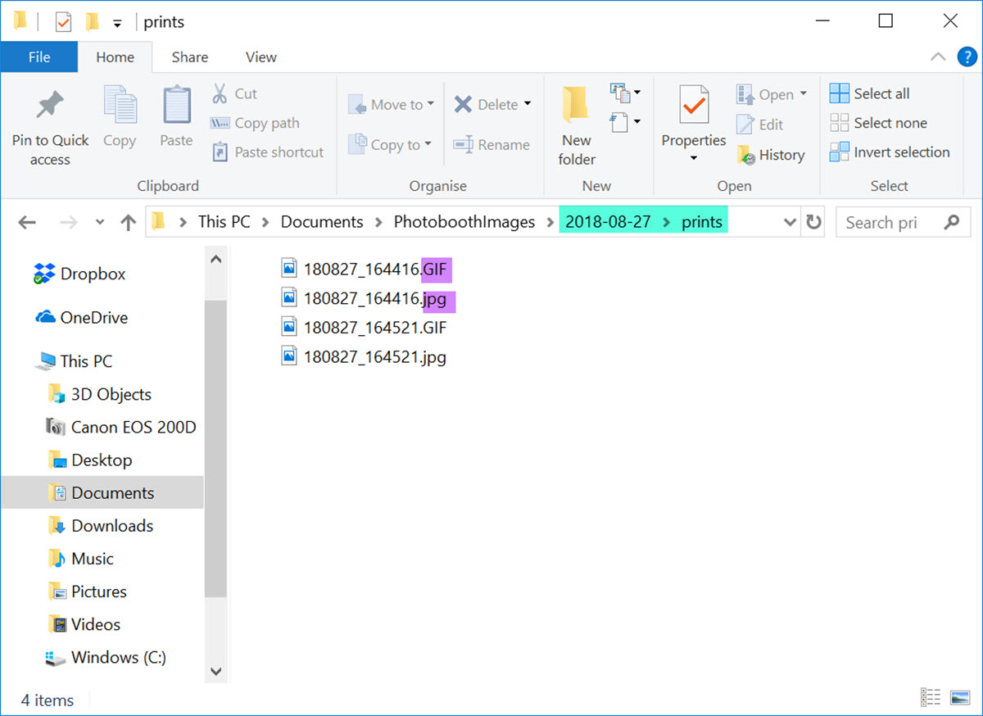The height and width of the screenshot is (716, 983).
Task: Switch to the View tab
Action: (x=261, y=57)
